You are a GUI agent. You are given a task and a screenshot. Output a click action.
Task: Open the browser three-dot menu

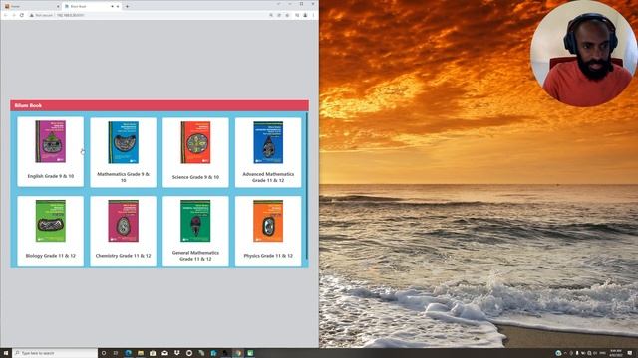tap(313, 15)
